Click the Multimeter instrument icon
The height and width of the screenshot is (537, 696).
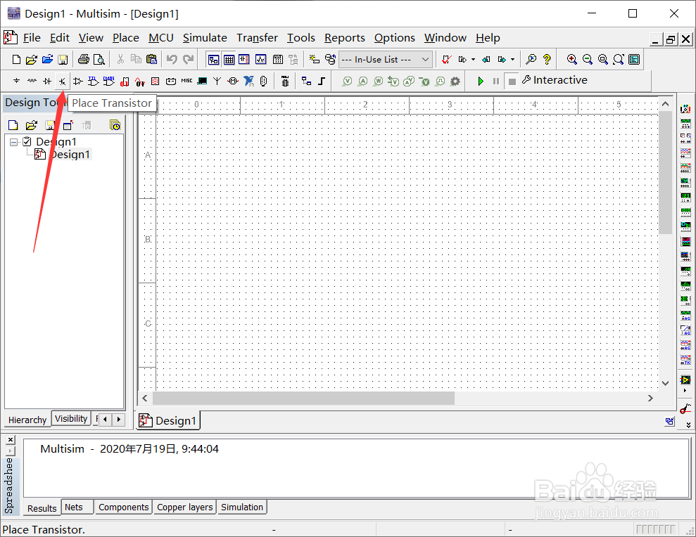(685, 109)
